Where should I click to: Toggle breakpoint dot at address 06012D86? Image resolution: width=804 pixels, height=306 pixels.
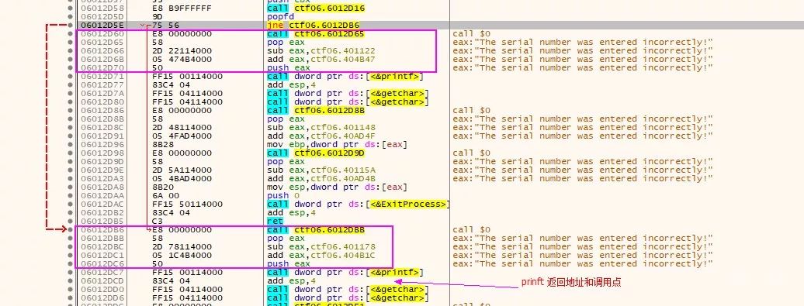pyautogui.click(x=71, y=111)
